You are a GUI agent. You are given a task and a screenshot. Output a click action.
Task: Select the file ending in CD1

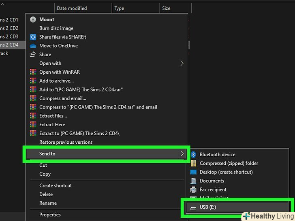(13, 20)
